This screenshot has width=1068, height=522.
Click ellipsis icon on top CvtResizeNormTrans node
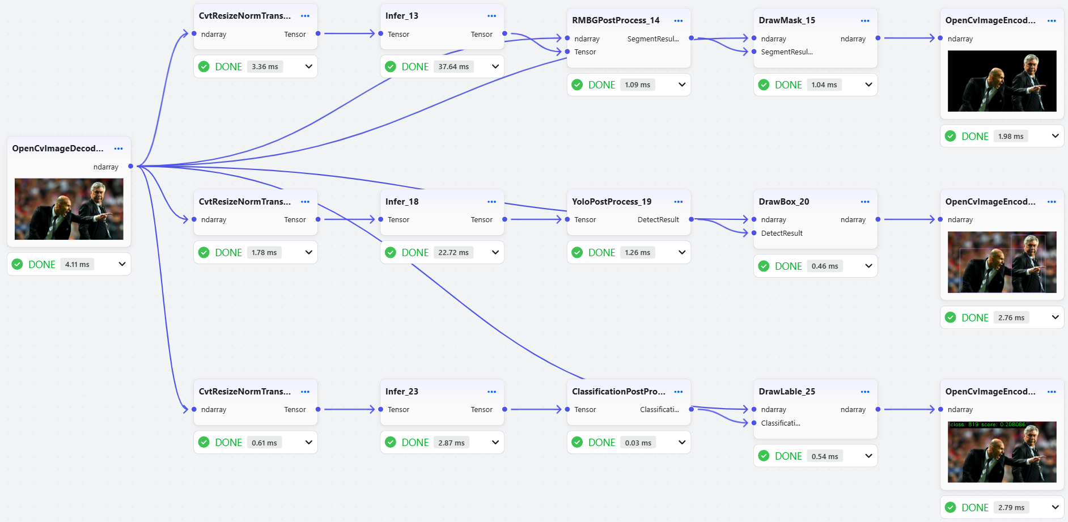pos(305,16)
